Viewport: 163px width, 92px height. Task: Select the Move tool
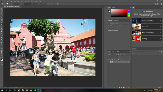pyautogui.click(x=2, y=9)
